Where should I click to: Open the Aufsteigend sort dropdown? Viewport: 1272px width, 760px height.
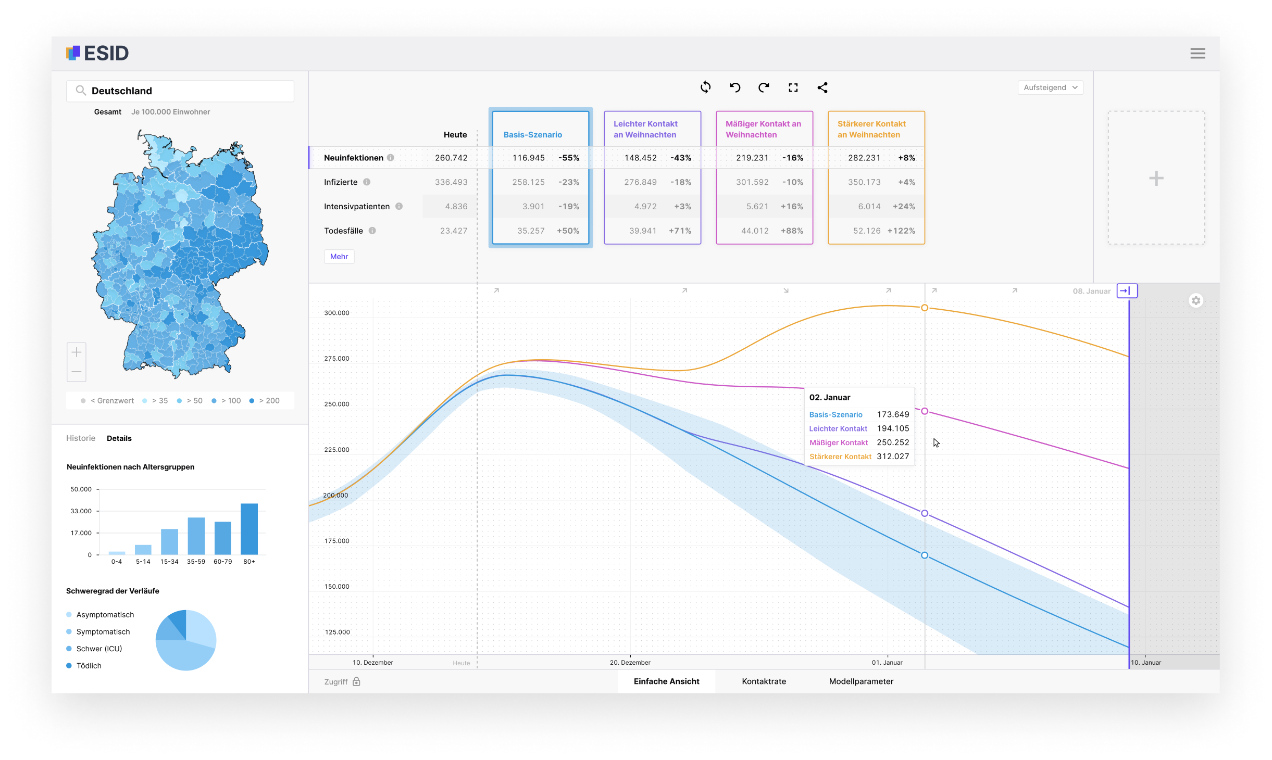coord(1050,87)
